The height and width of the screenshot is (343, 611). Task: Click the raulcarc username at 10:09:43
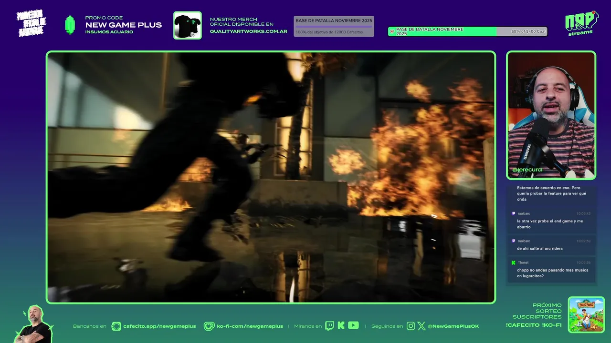point(524,213)
